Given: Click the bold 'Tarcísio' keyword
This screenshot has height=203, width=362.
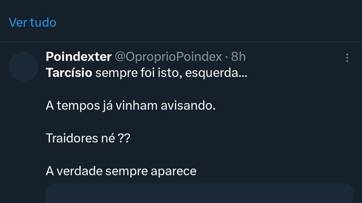Looking at the screenshot, I should pyautogui.click(x=69, y=74).
